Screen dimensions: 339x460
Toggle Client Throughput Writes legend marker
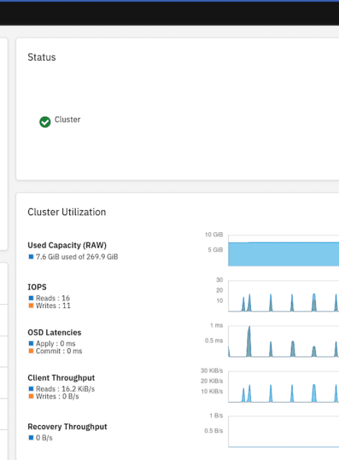pyautogui.click(x=31, y=396)
